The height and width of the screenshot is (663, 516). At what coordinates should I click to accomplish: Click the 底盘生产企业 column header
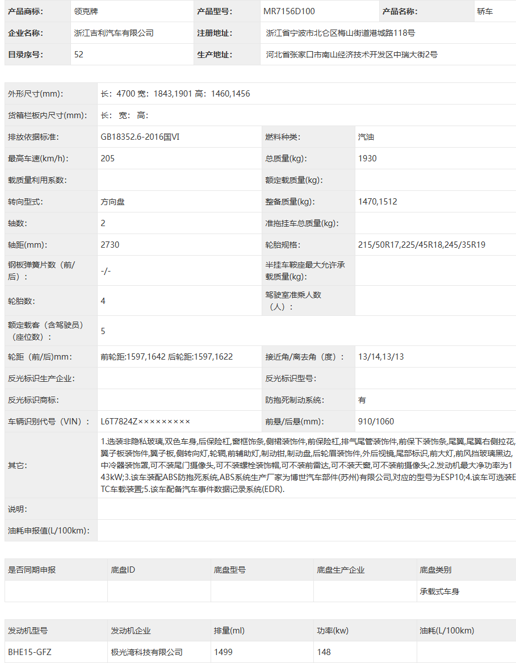[341, 570]
